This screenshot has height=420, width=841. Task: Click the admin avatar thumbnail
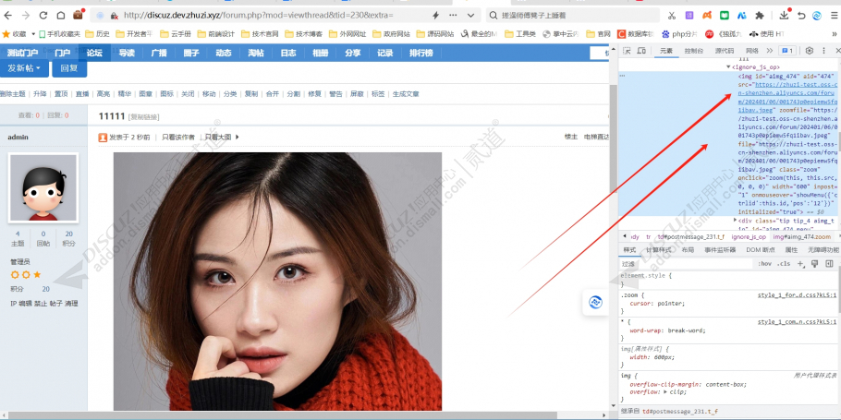click(43, 187)
